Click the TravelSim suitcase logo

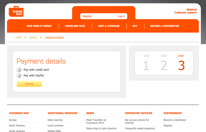[x=16, y=11]
